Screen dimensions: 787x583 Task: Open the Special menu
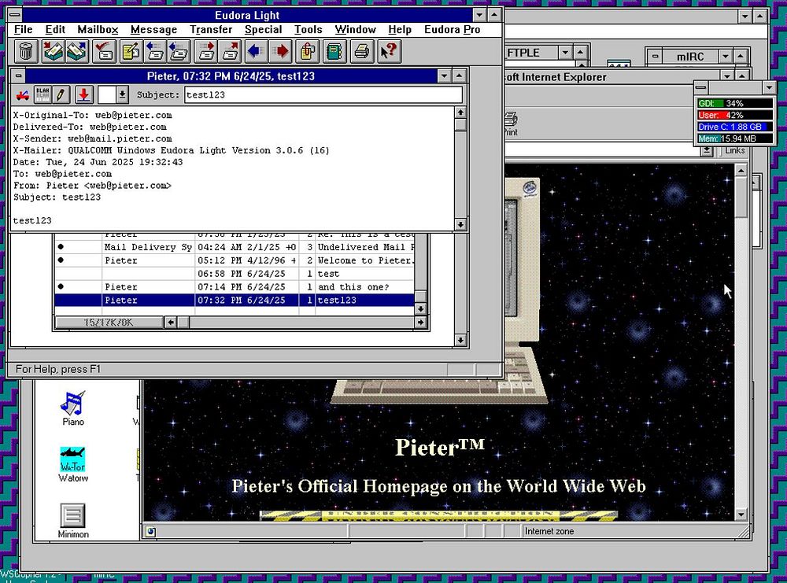[264, 30]
